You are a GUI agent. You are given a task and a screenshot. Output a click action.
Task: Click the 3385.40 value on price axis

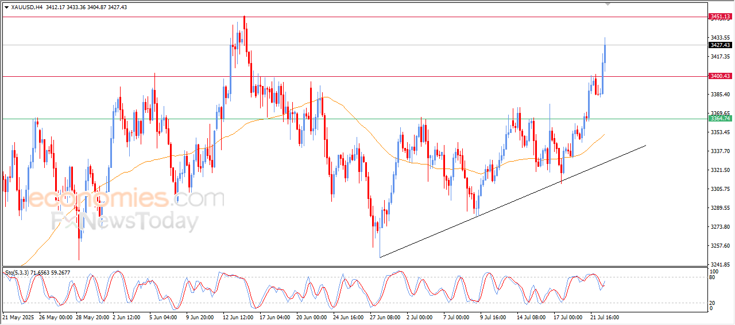pos(720,94)
